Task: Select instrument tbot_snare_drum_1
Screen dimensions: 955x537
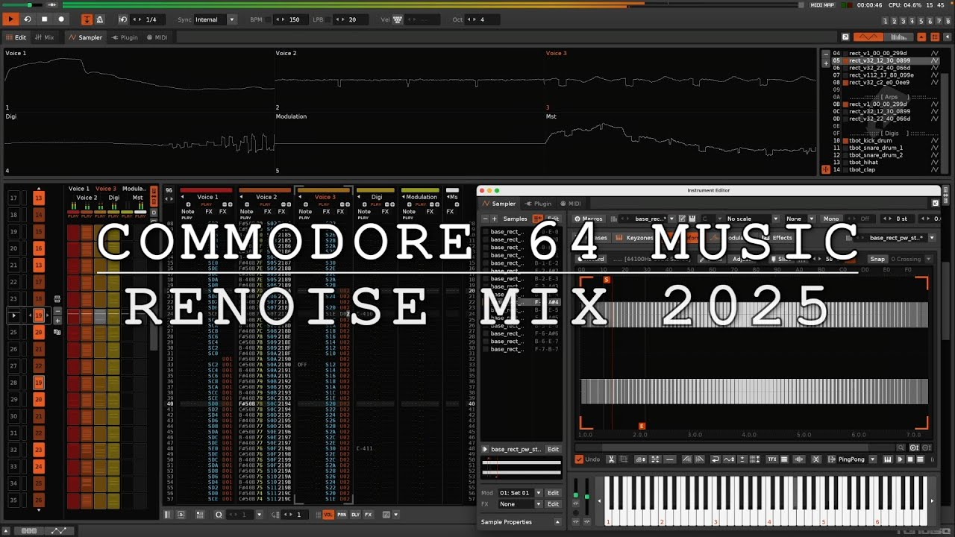Action: tap(886, 148)
